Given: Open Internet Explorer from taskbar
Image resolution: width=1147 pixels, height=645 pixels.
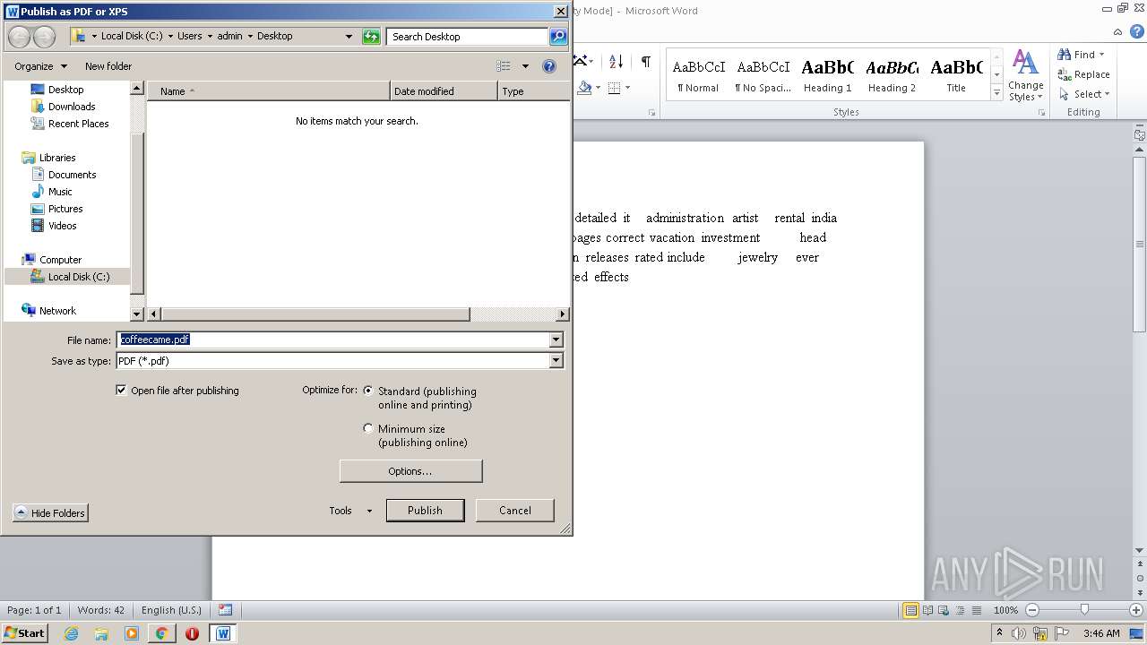Looking at the screenshot, I should point(71,633).
